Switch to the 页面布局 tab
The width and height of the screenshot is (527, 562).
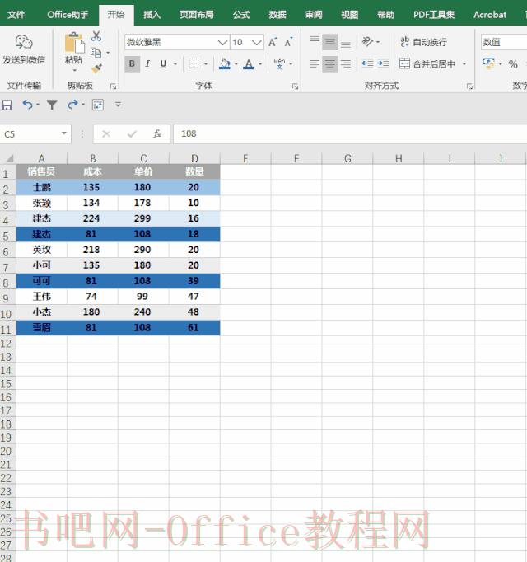click(196, 15)
